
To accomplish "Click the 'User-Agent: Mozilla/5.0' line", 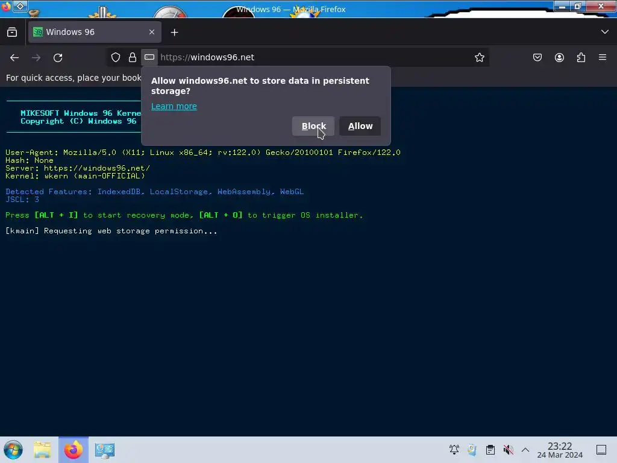I will pos(202,153).
